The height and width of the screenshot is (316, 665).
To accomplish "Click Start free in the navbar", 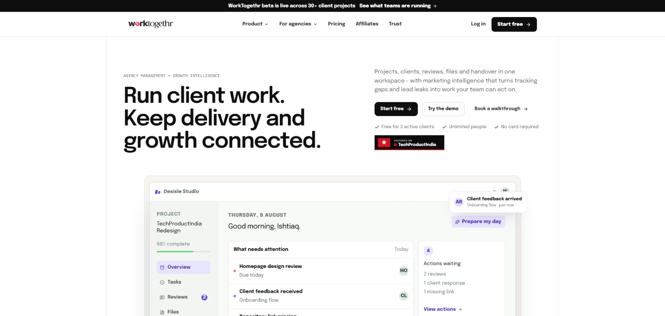I will point(514,24).
